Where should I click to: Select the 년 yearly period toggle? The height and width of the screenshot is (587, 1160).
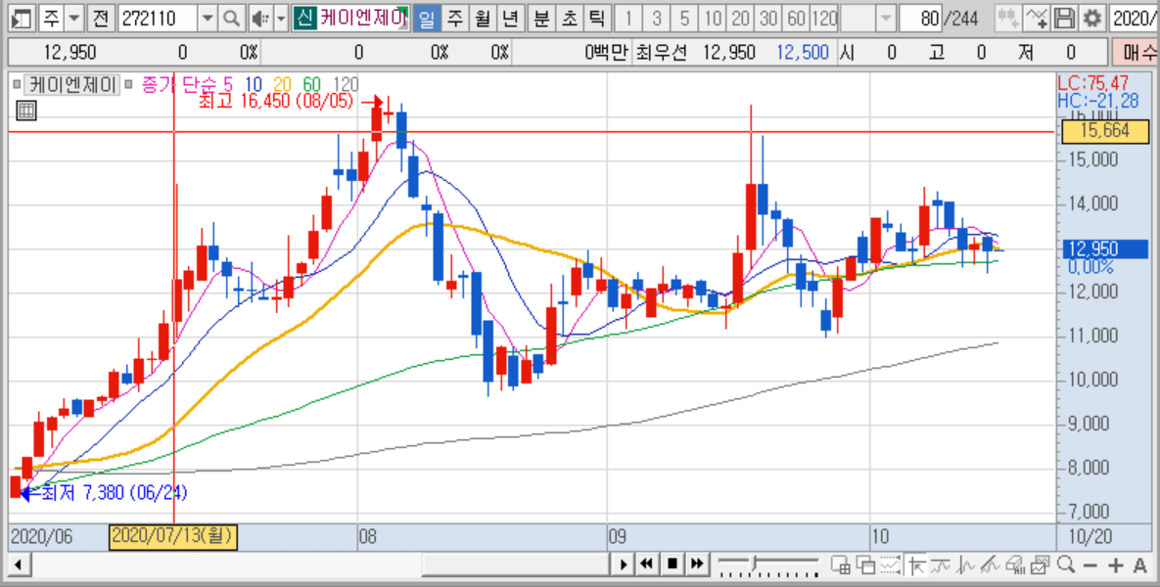click(510, 19)
